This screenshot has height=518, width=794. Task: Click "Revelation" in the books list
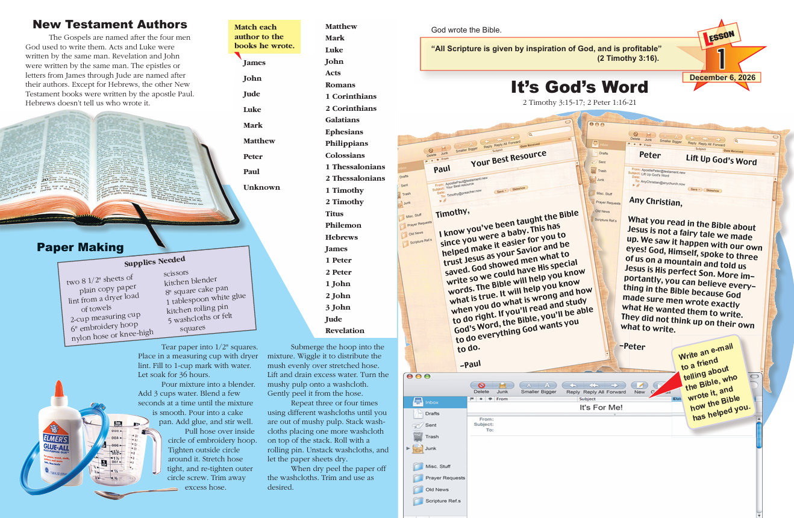[x=345, y=331]
